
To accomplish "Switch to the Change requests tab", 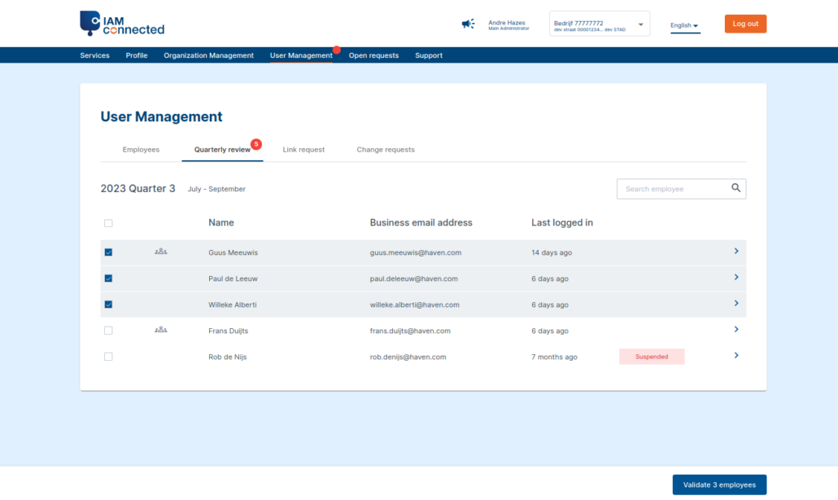I will pyautogui.click(x=386, y=150).
